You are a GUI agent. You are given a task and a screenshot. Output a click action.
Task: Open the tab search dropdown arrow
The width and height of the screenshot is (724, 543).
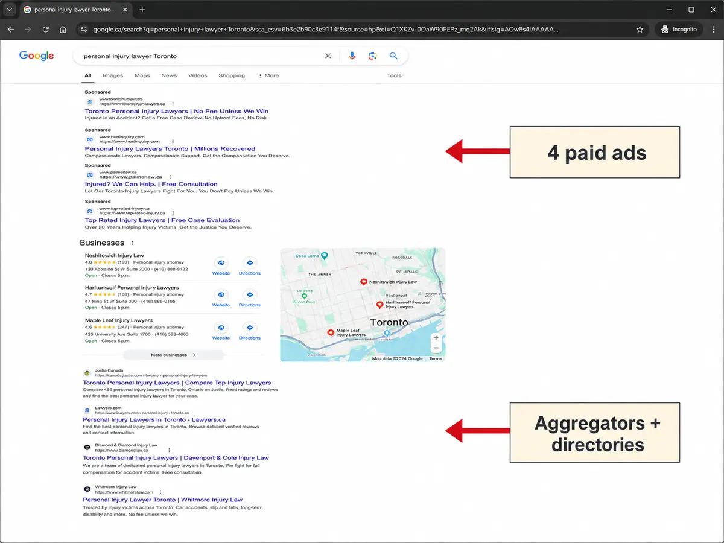9,10
